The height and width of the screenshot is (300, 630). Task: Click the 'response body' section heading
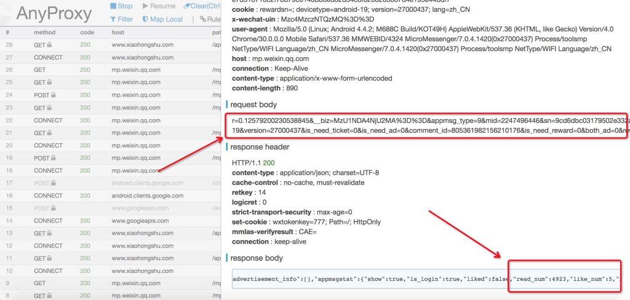tap(257, 258)
